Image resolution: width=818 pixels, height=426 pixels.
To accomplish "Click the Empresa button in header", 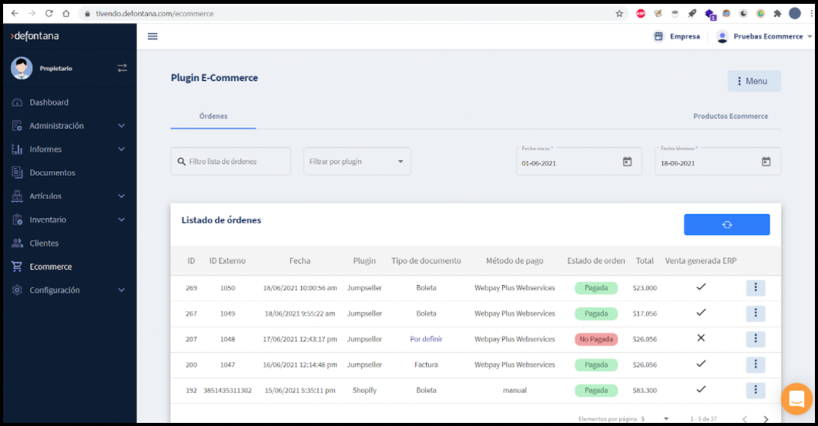I will pyautogui.click(x=677, y=36).
